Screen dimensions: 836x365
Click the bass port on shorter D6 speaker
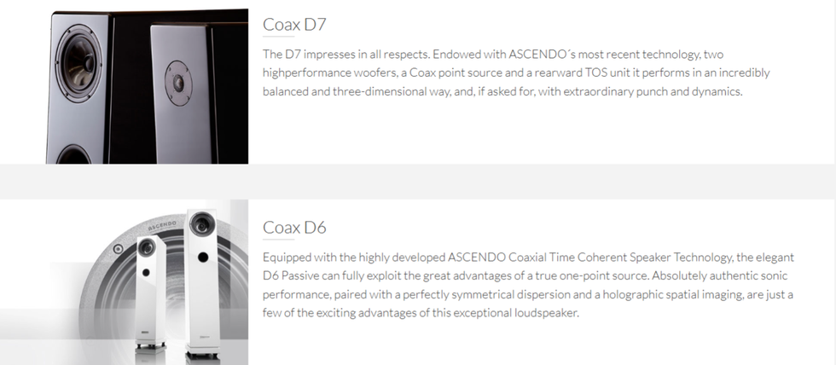click(x=146, y=272)
